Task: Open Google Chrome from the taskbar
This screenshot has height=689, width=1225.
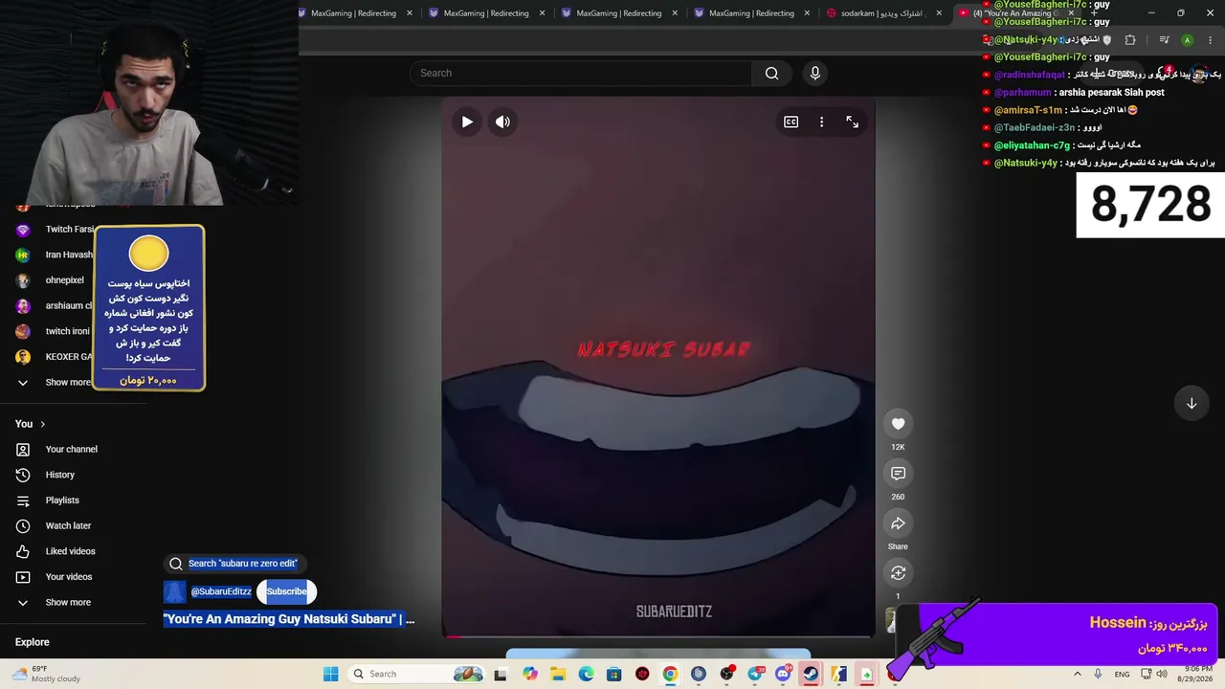Action: pos(670,674)
